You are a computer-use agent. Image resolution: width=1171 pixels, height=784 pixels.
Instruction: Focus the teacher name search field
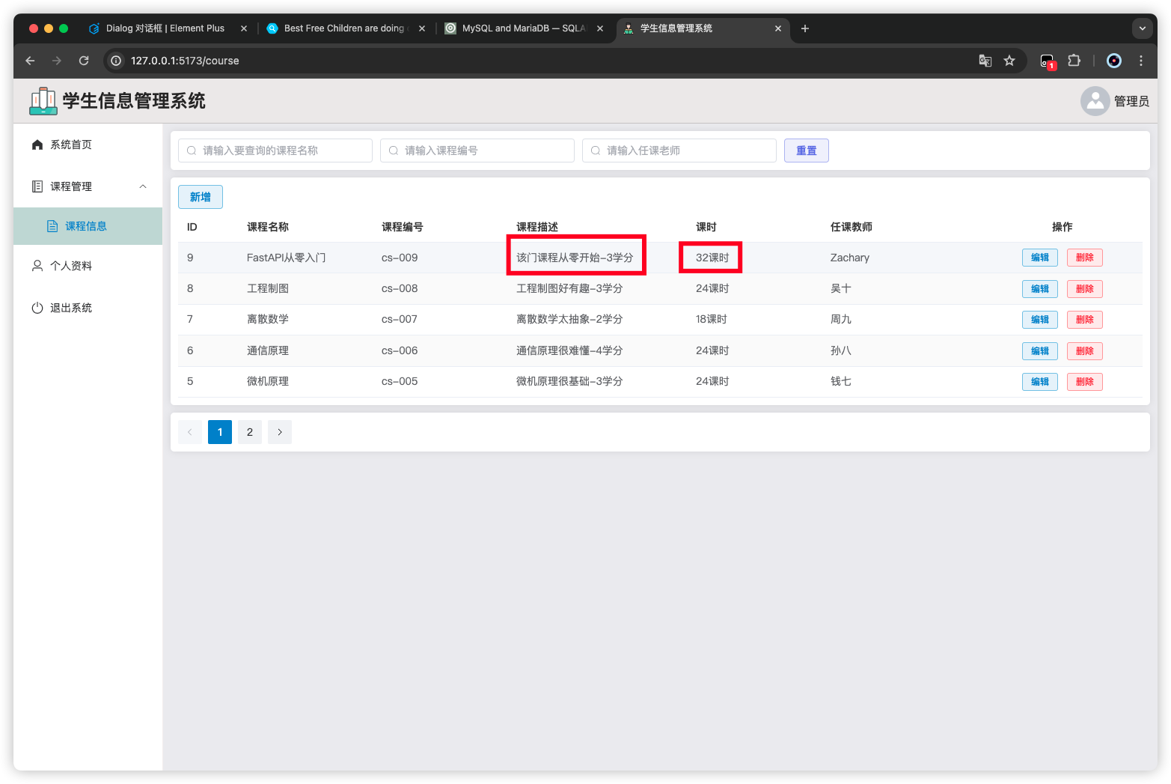679,151
